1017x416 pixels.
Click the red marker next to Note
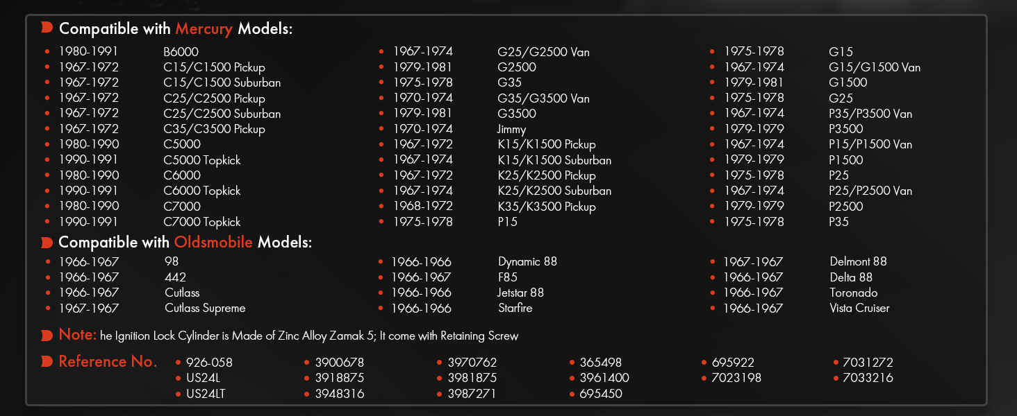[x=47, y=336]
